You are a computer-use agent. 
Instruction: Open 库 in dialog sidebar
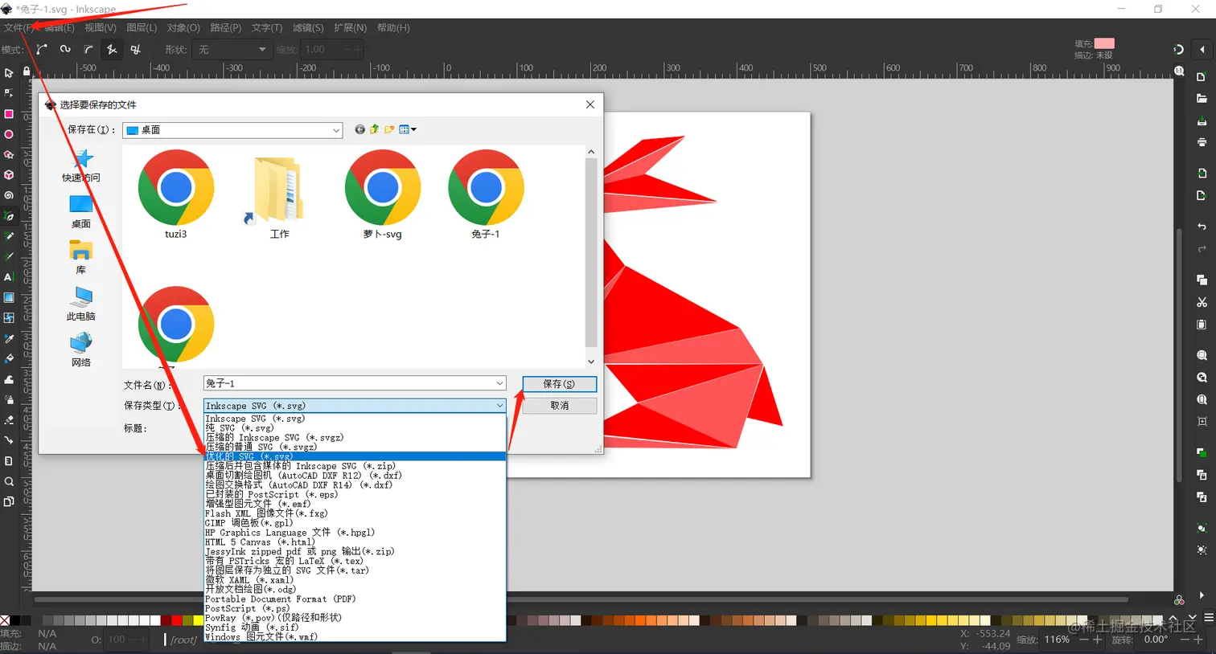(81, 257)
